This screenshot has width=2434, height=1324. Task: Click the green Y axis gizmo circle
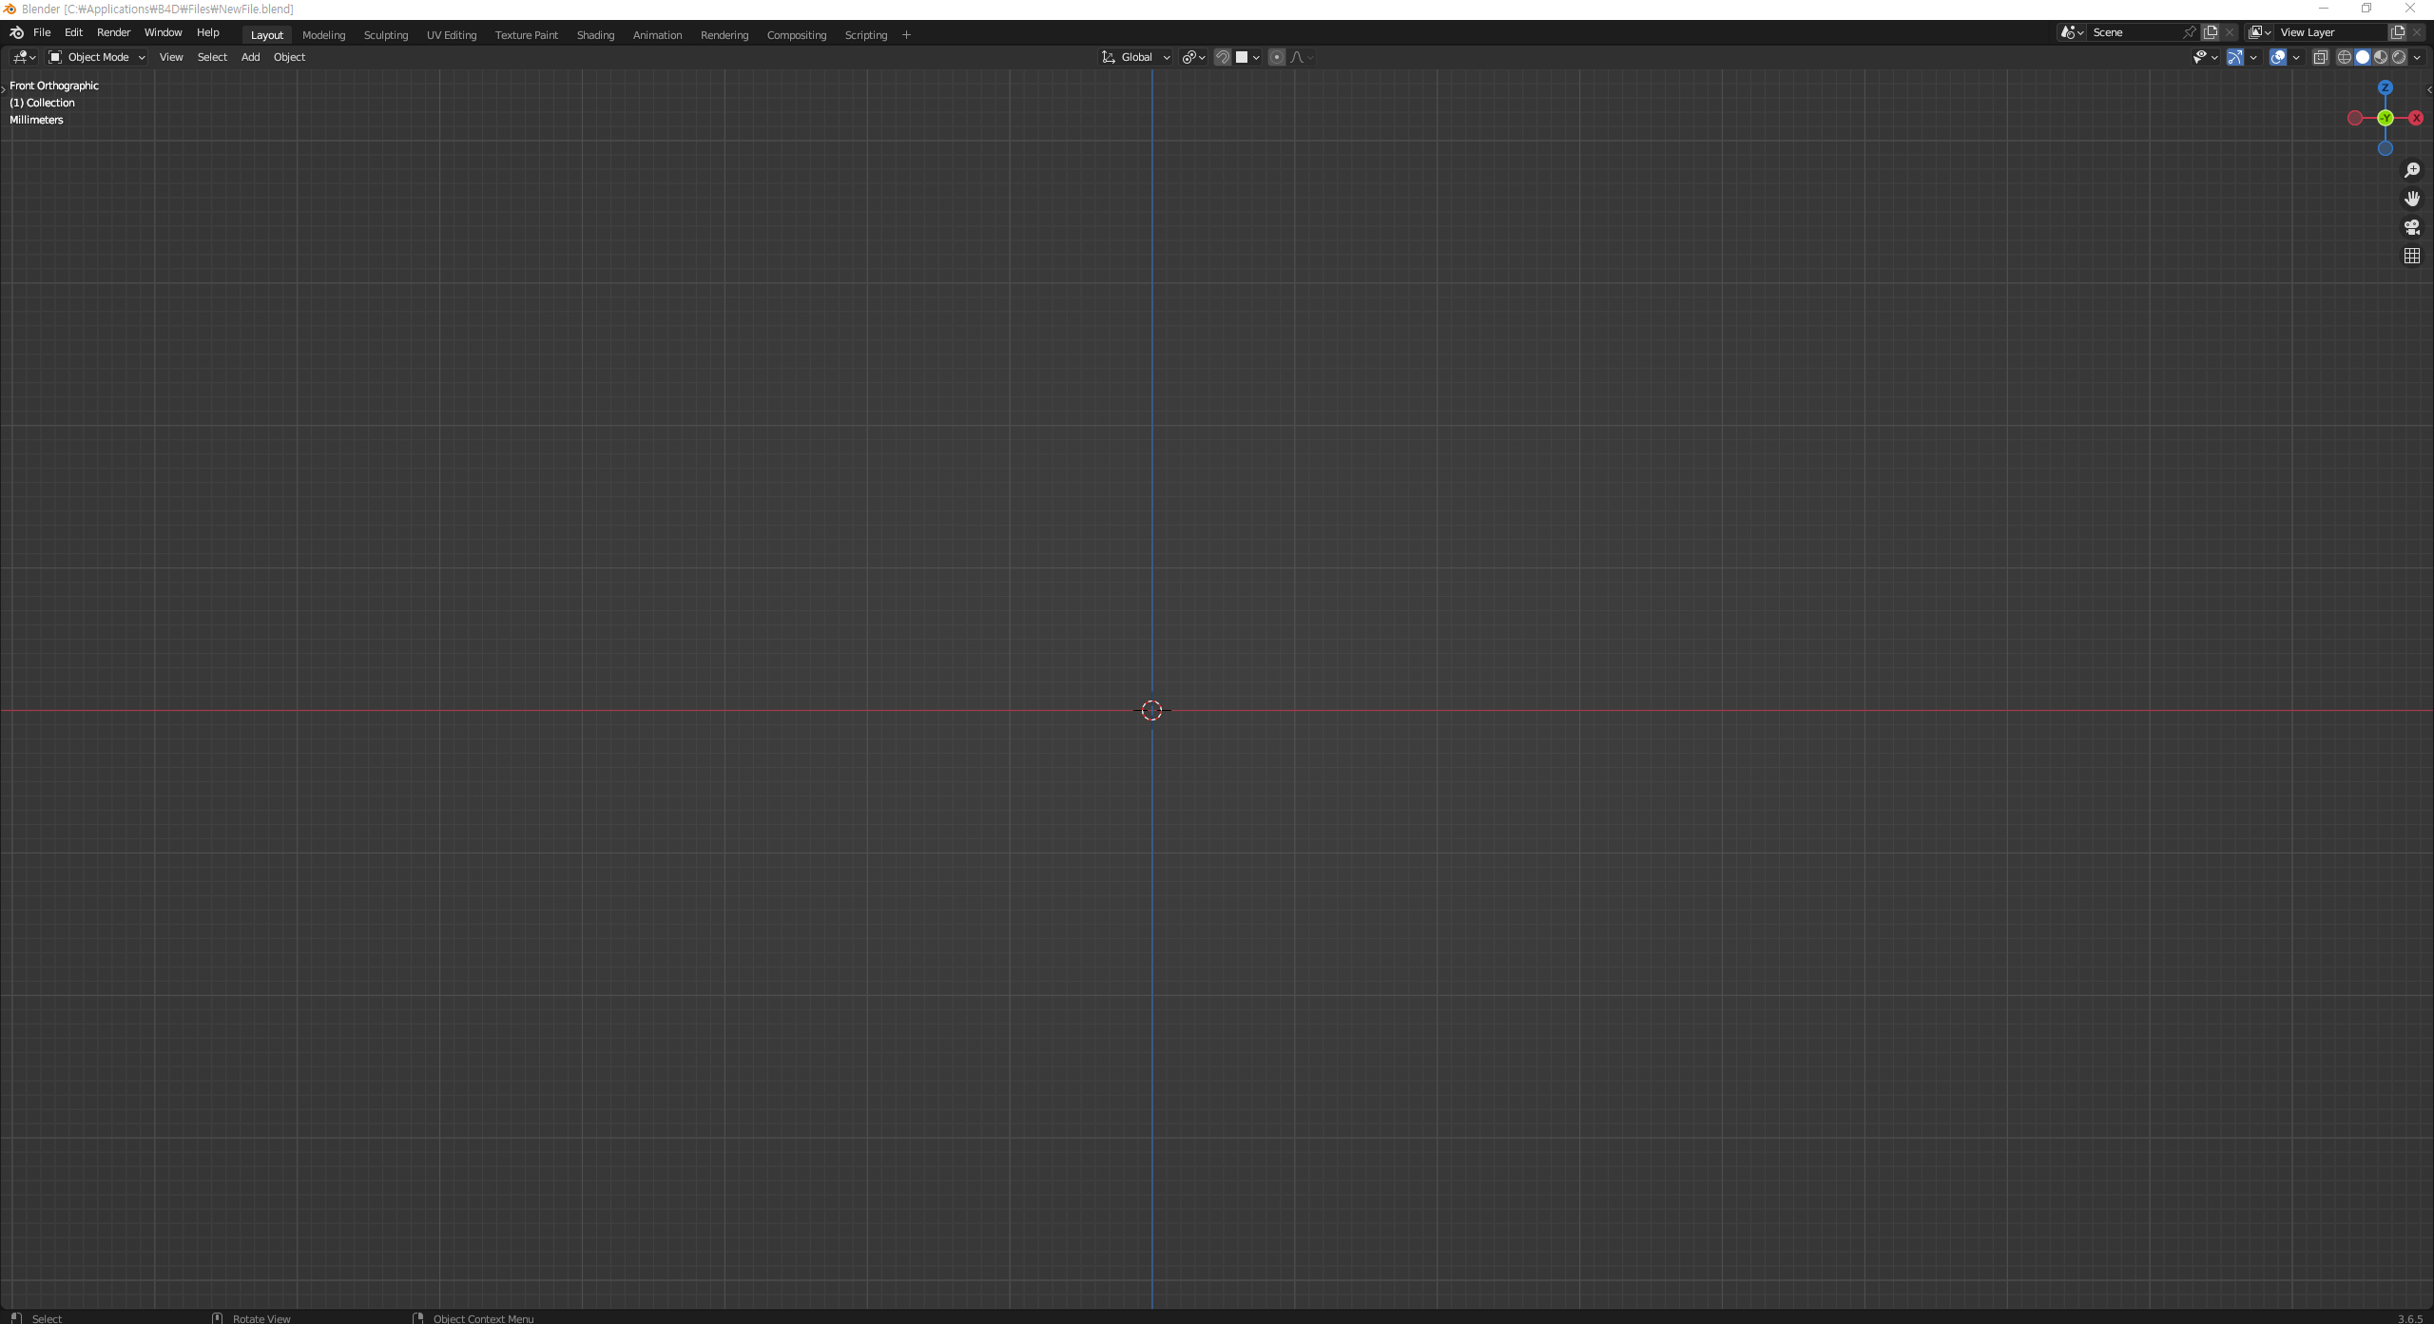click(2385, 118)
